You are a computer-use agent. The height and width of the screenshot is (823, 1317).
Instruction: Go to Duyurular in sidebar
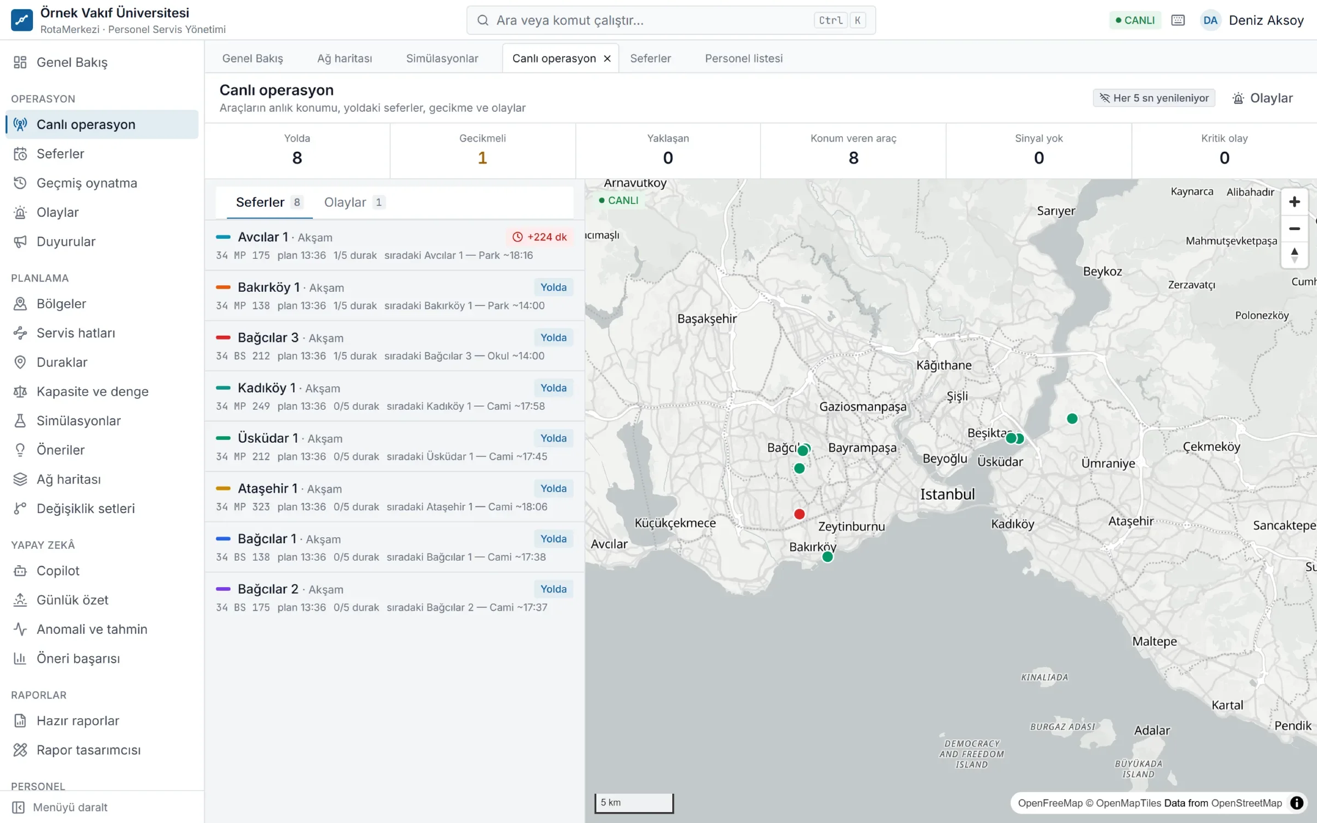[102, 241]
